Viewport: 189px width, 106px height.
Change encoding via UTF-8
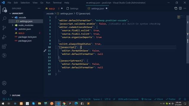tap(107, 99)
